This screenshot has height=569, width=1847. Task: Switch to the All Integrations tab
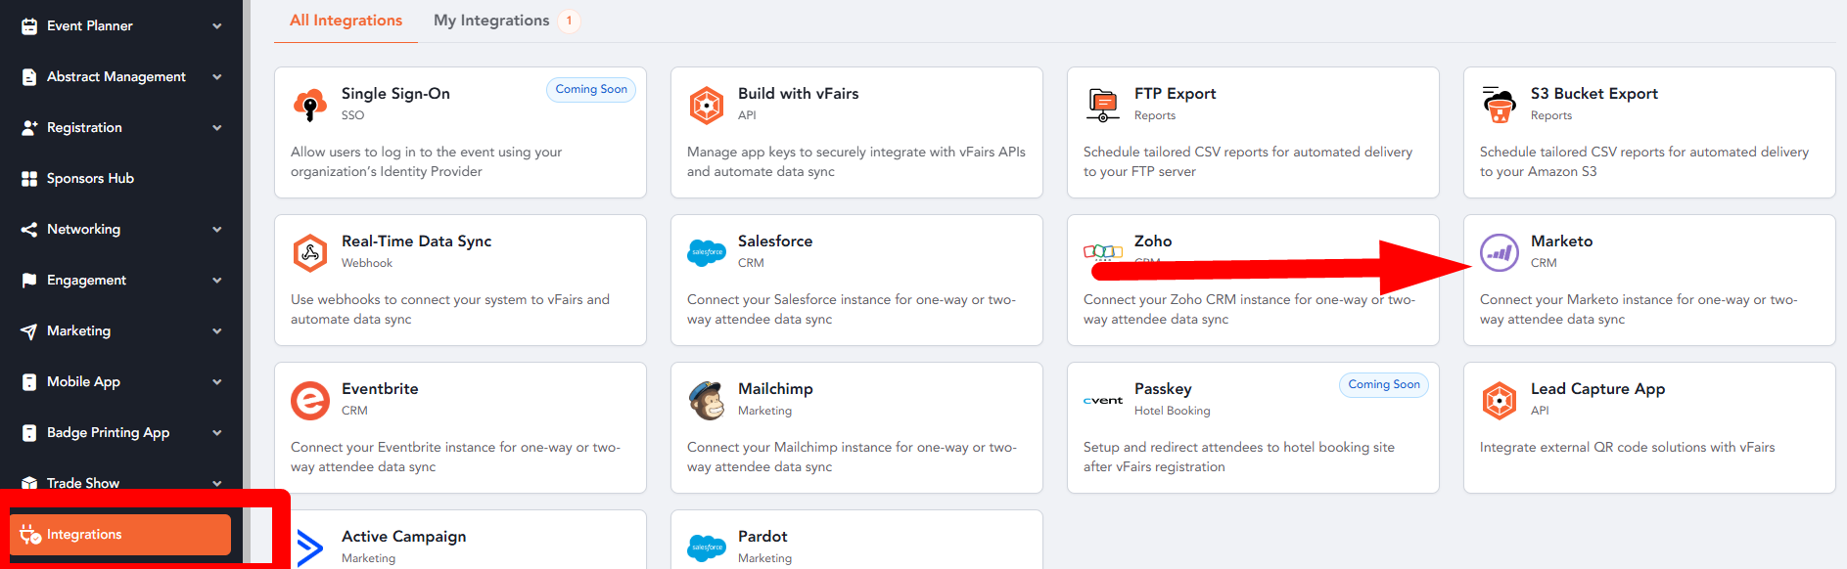tap(346, 21)
